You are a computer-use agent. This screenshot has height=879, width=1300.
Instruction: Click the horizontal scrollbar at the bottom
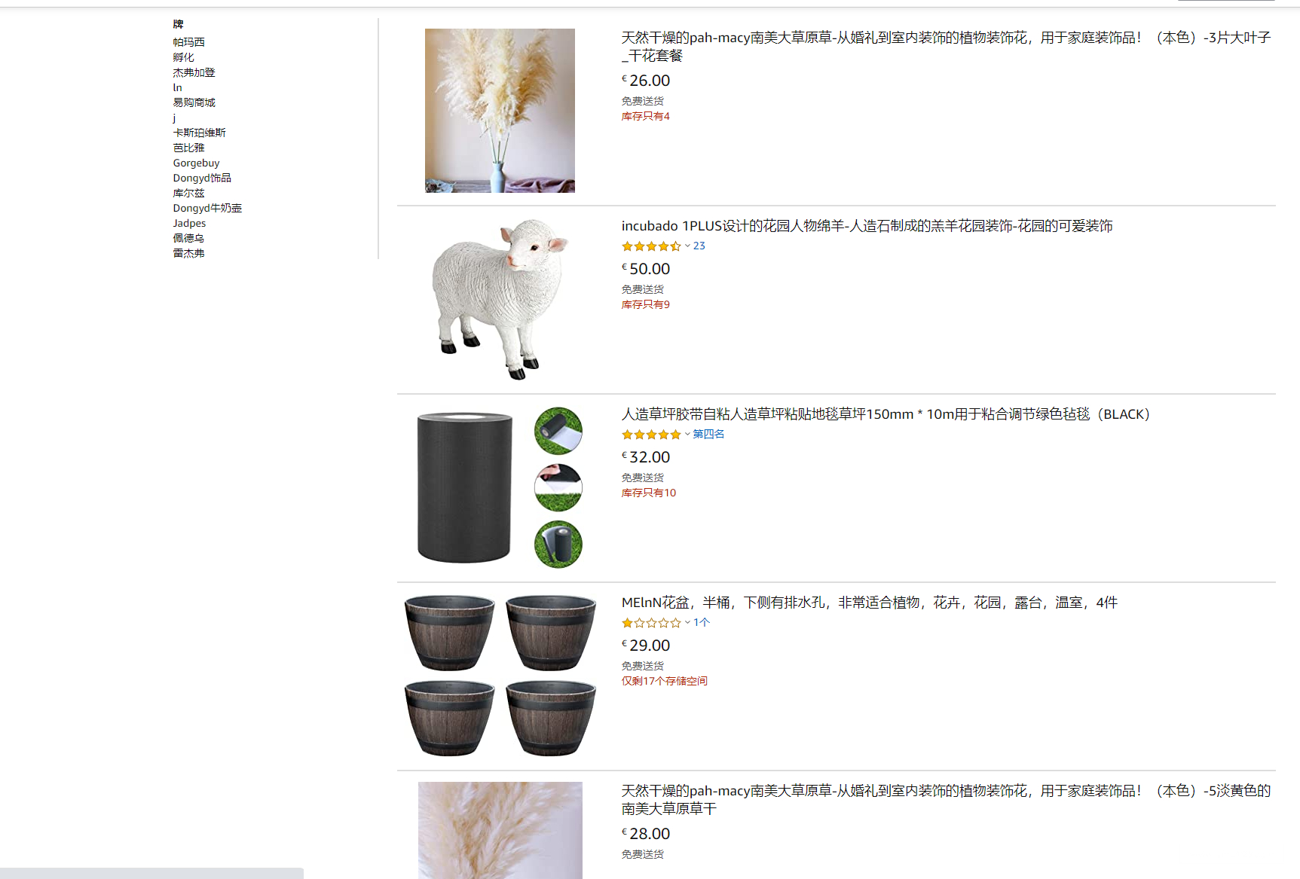click(x=151, y=873)
